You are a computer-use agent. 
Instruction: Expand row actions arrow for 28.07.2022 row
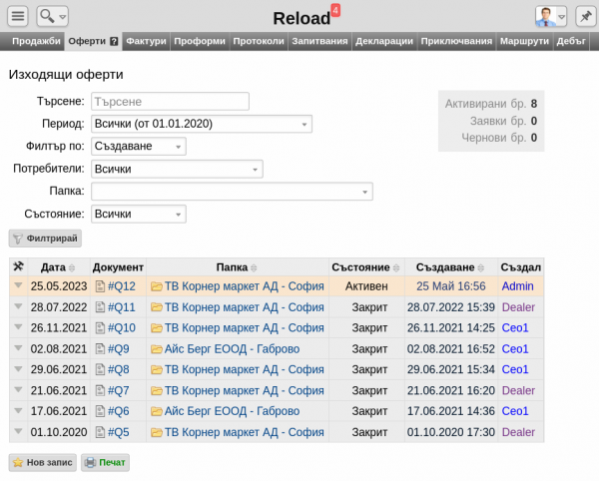(18, 307)
